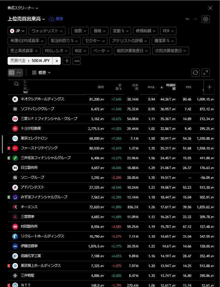Viewport: 220px width, 287px height.
Task: Open 三井物産 stock row
Action: tap(111, 276)
